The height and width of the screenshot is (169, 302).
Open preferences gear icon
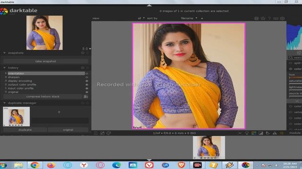coord(282,18)
